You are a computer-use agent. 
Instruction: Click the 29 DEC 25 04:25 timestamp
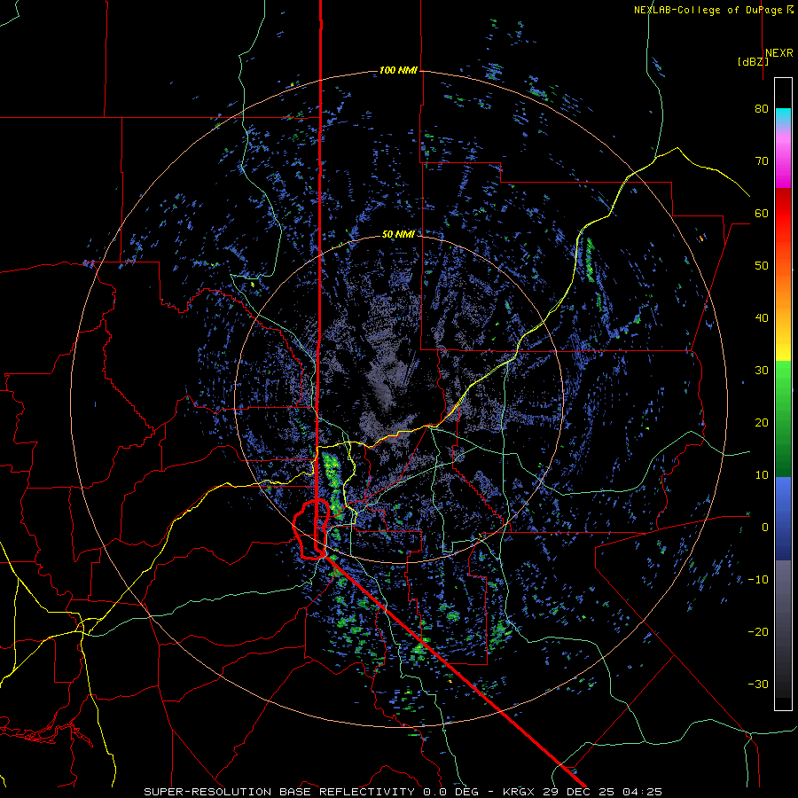click(603, 792)
